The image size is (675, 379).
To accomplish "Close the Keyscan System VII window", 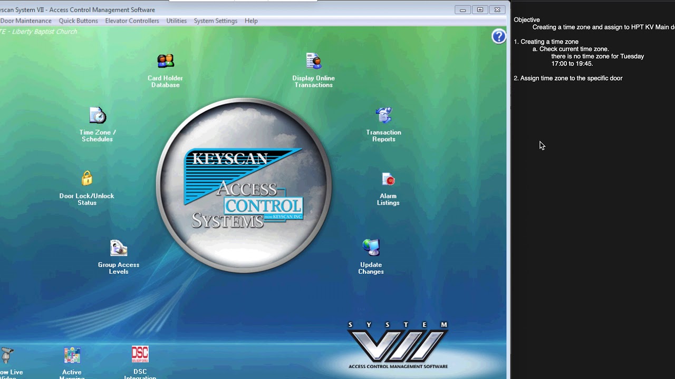I will click(497, 9).
